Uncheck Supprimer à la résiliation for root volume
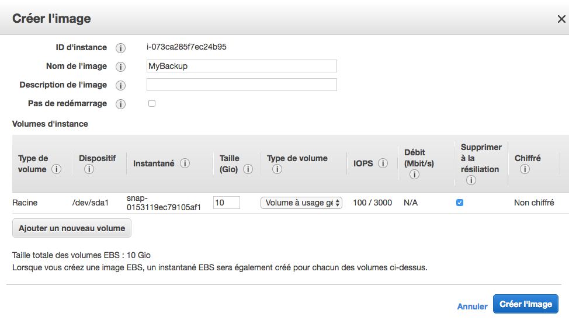The image size is (569, 324). (x=460, y=203)
